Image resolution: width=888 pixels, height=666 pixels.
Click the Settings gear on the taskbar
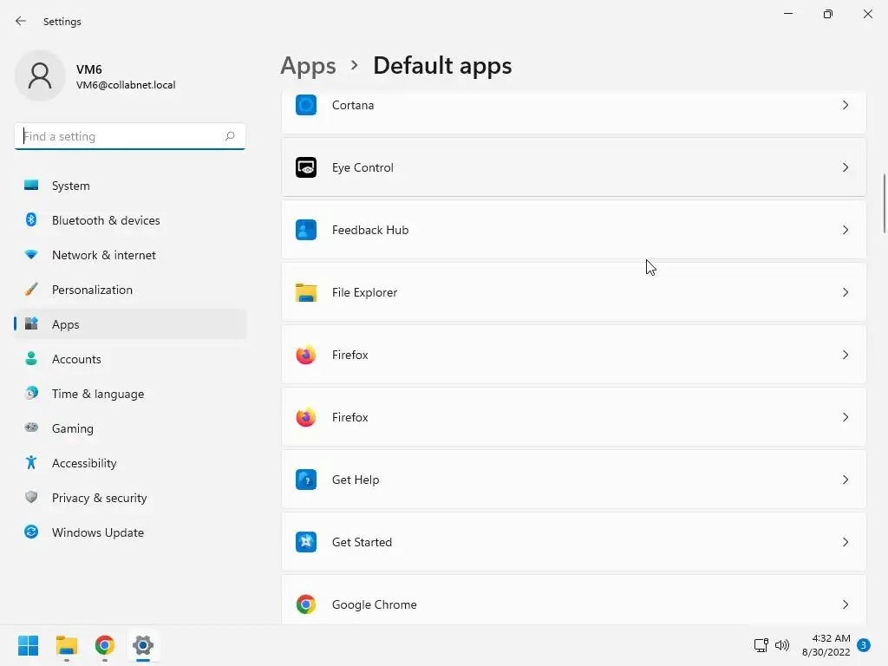143,645
